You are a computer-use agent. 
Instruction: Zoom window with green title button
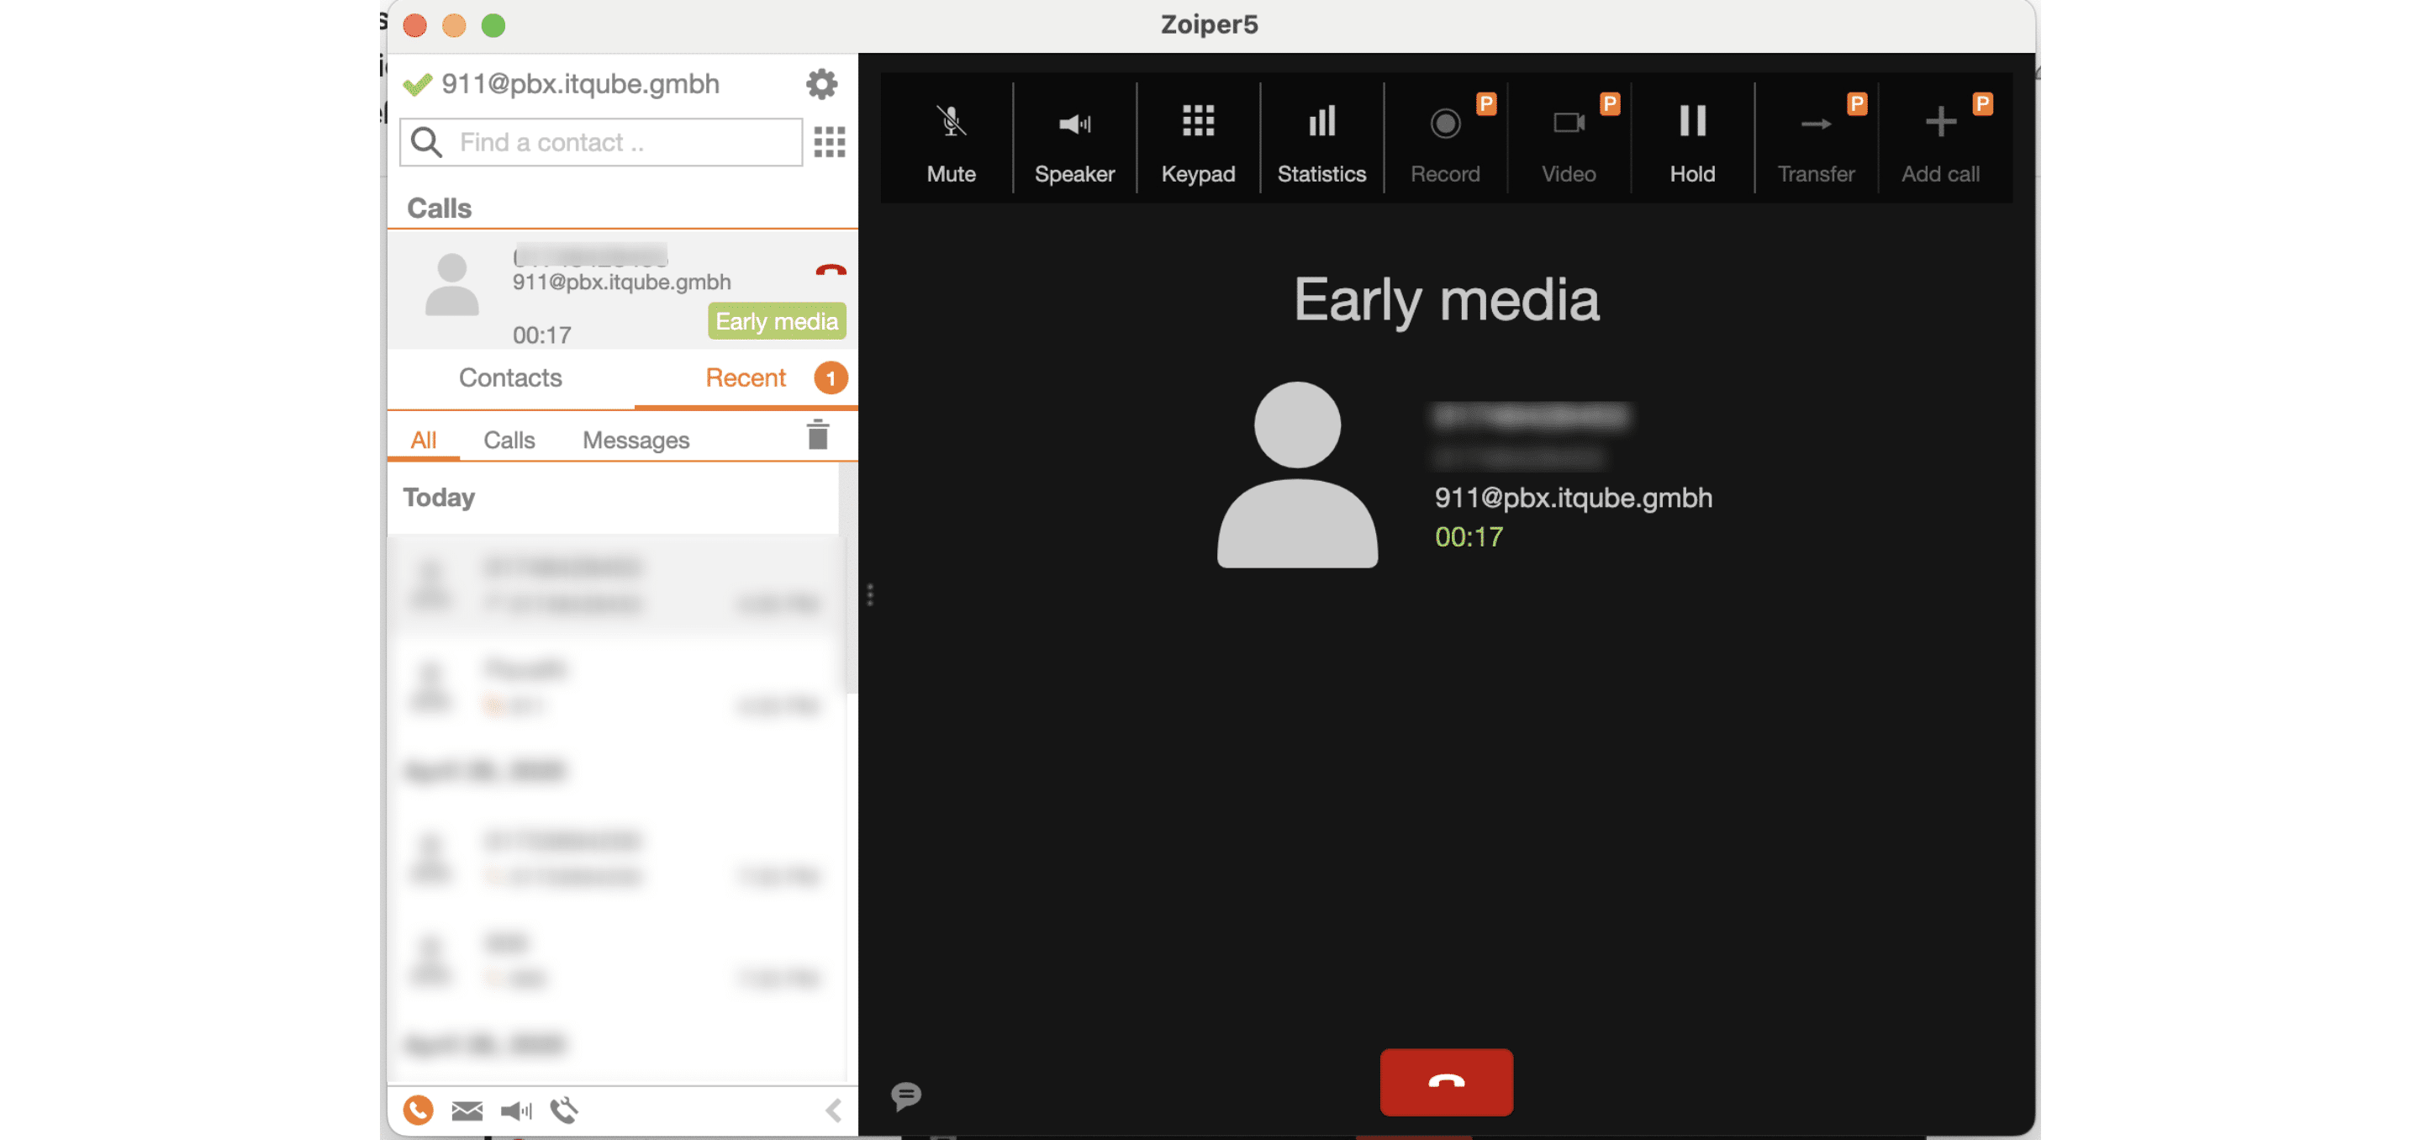493,25
